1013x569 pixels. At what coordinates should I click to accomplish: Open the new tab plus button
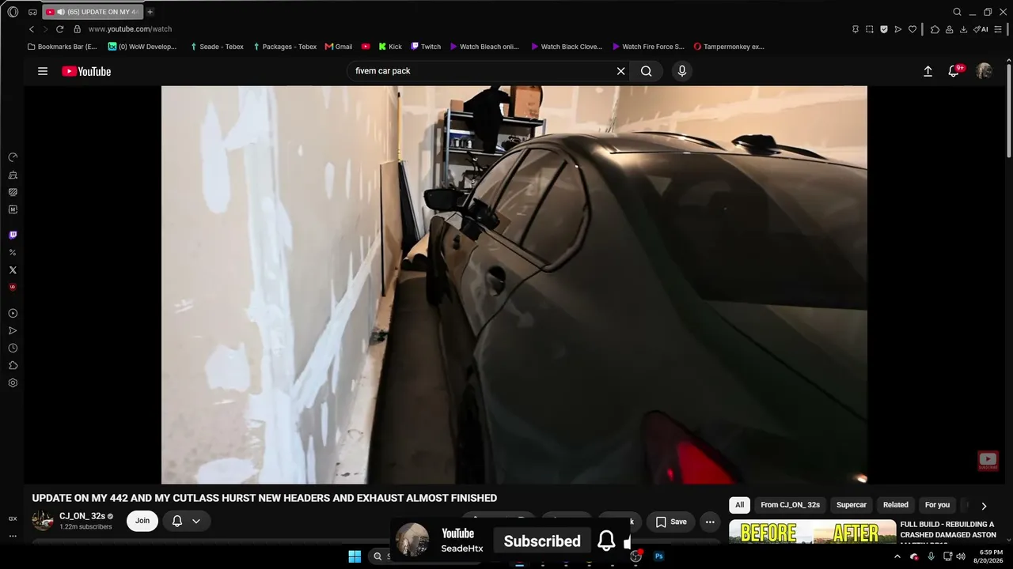point(150,12)
